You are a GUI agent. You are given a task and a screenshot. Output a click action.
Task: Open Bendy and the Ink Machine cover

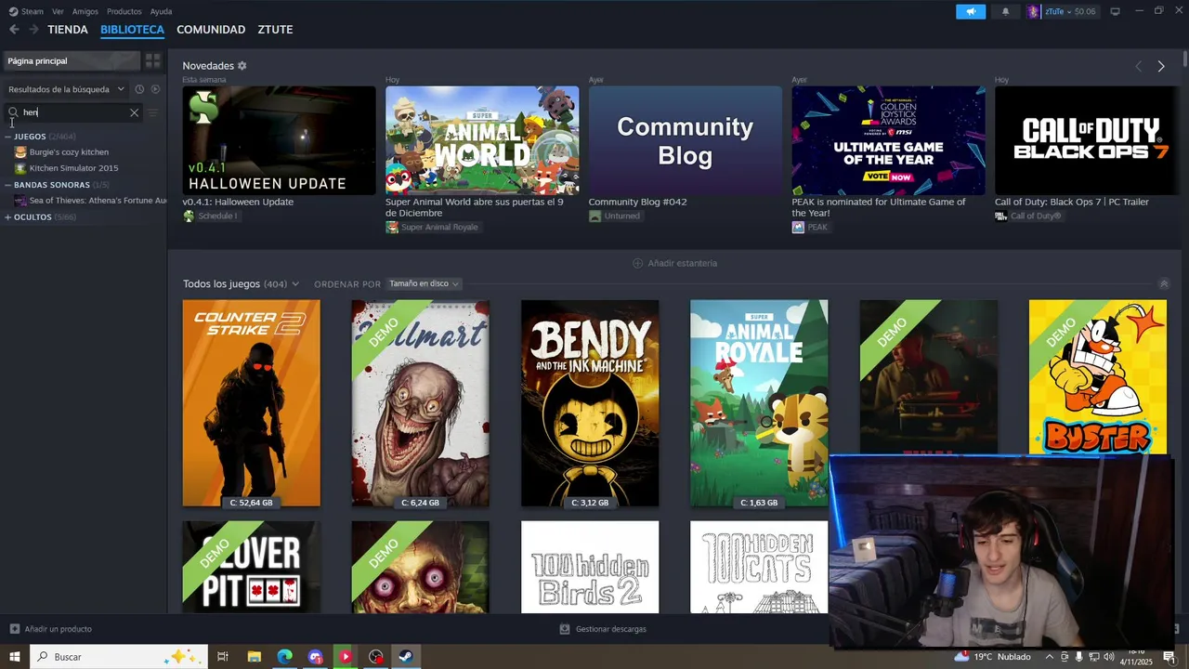[590, 403]
